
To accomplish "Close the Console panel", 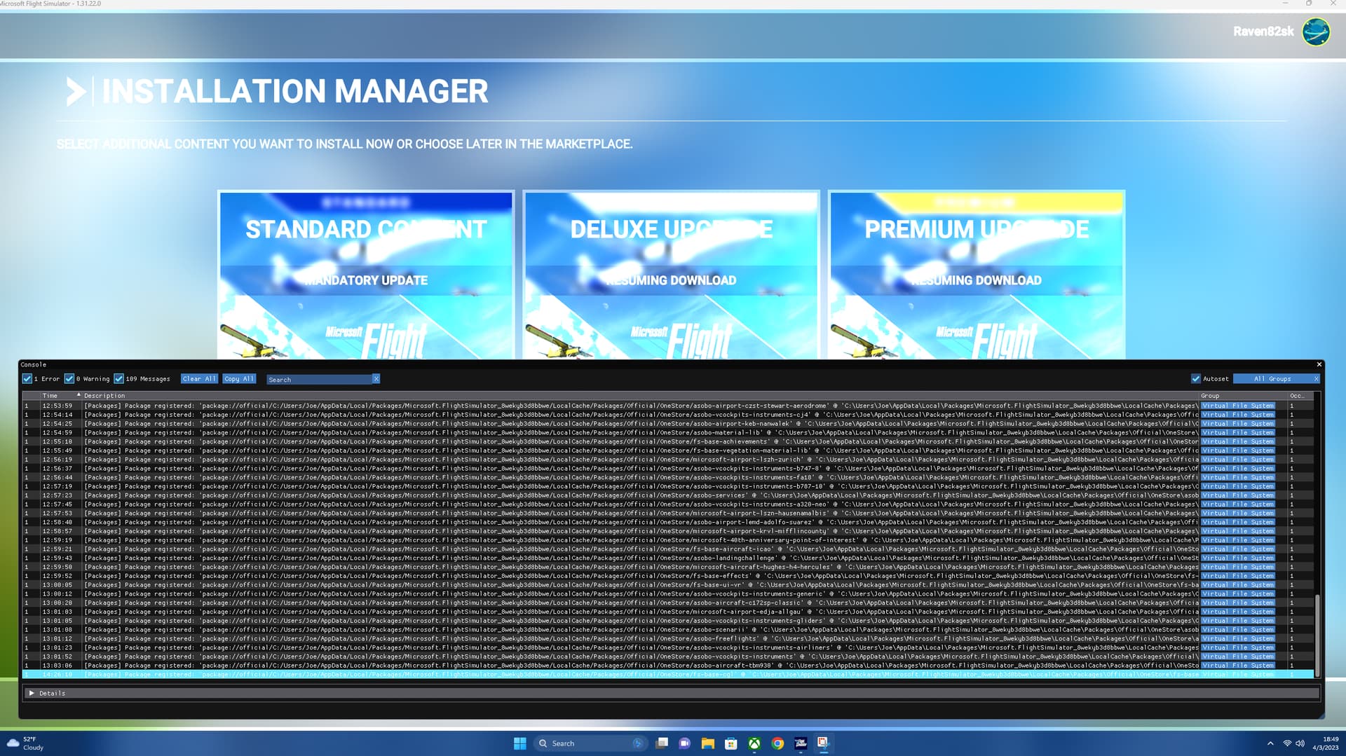I will coord(1319,364).
